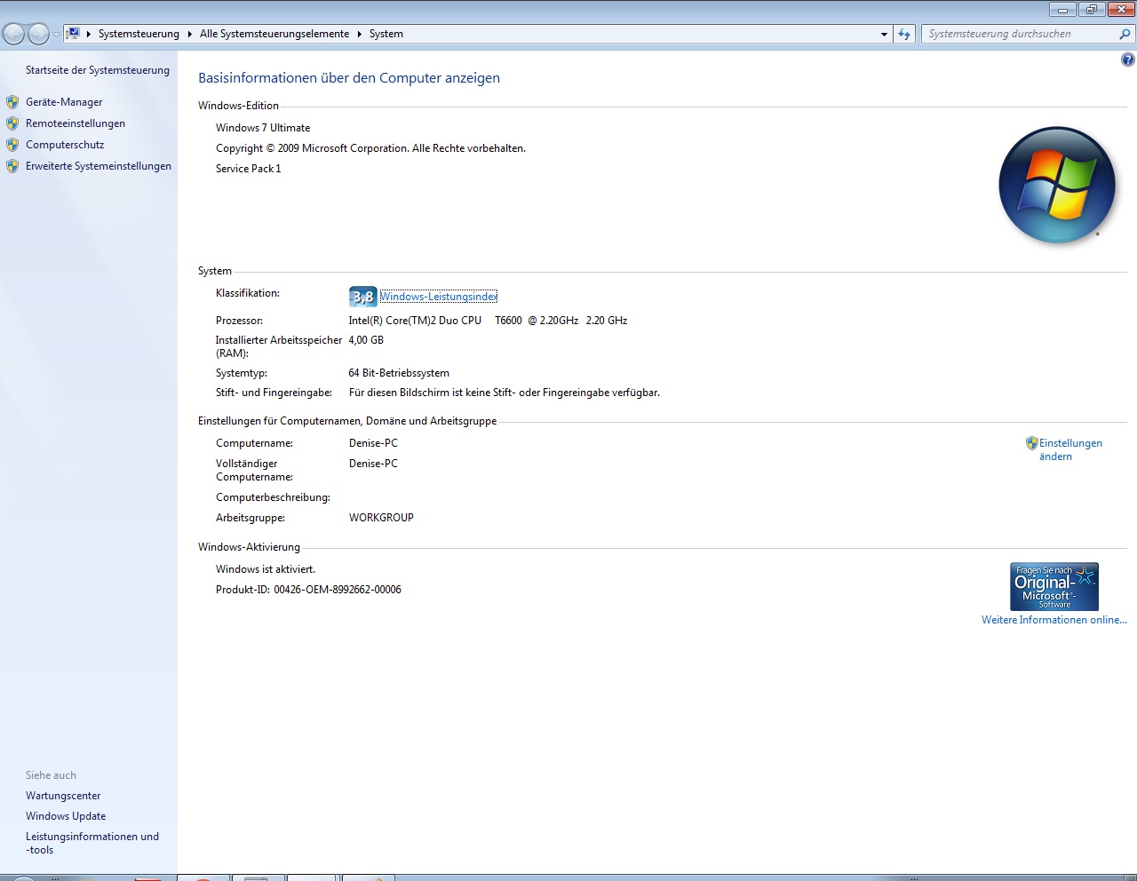Open Geräte-Manager from the sidebar
Image resolution: width=1137 pixels, height=881 pixels.
point(64,102)
